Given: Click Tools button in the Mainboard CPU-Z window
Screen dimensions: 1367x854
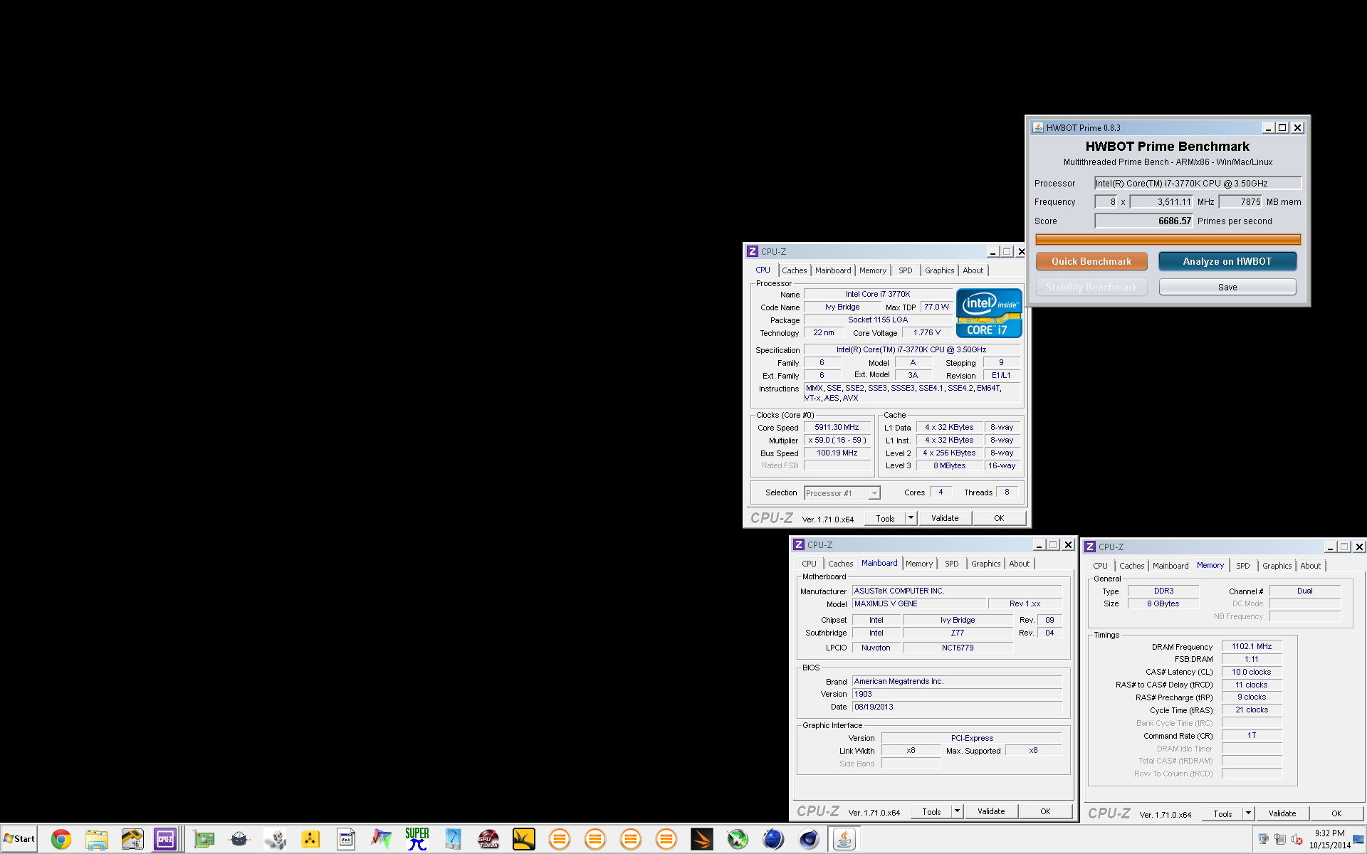Looking at the screenshot, I should coord(931,811).
